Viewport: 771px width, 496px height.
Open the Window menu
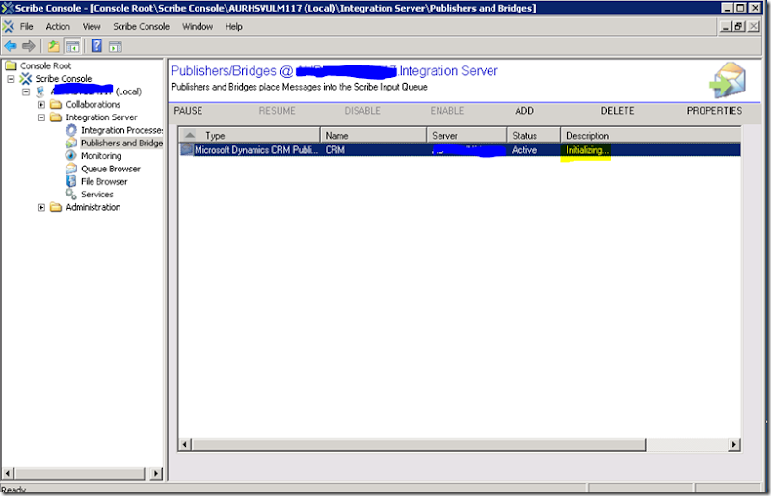pos(198,27)
